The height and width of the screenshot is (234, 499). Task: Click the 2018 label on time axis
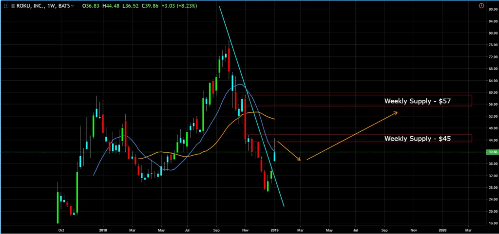click(x=103, y=229)
